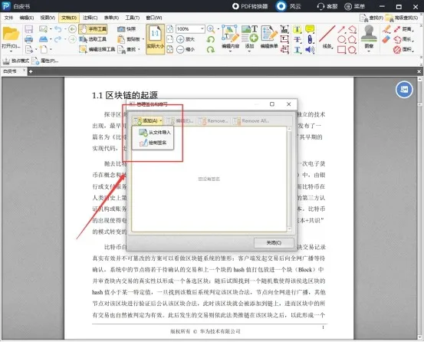This screenshot has width=424, height=342.
Task: Click the rotate clockwise green arrow
Action: [x=211, y=50]
